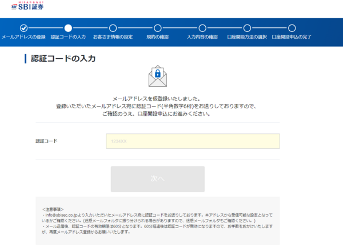This screenshot has width=343, height=248.
Task: Click the 入力内容の確認 step circle
Action: (202, 28)
